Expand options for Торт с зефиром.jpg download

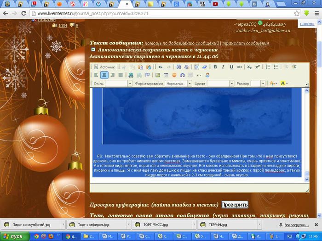[x=129, y=225]
